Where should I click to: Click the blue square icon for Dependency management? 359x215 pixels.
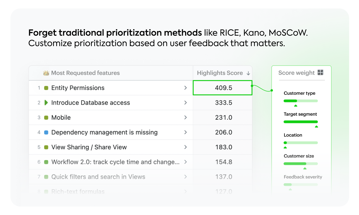tap(46, 132)
